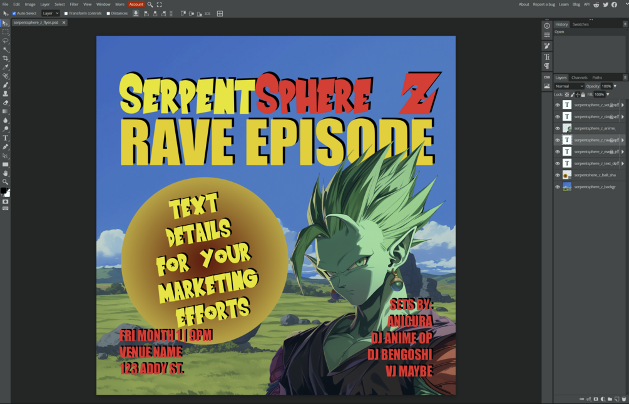This screenshot has width=629, height=404.
Task: Select the Rectangle Select tool
Action: click(5, 32)
